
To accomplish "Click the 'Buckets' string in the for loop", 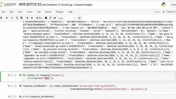I will click(56, 75).
